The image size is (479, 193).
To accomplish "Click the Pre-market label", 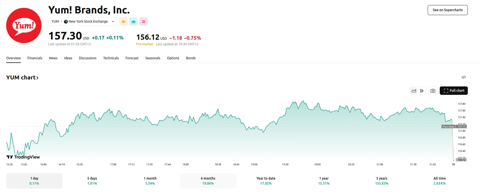I will pos(145,44).
